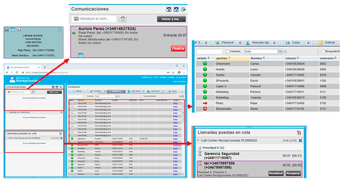
Task: Open the queue settings tools icon
Action: click(299, 133)
